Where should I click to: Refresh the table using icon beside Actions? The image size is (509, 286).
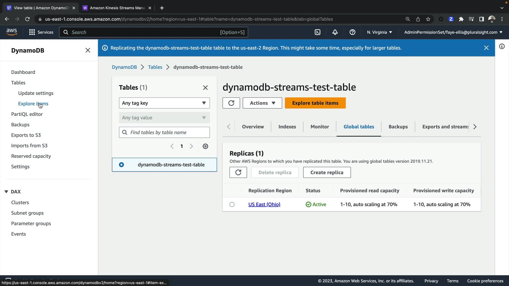click(x=231, y=103)
